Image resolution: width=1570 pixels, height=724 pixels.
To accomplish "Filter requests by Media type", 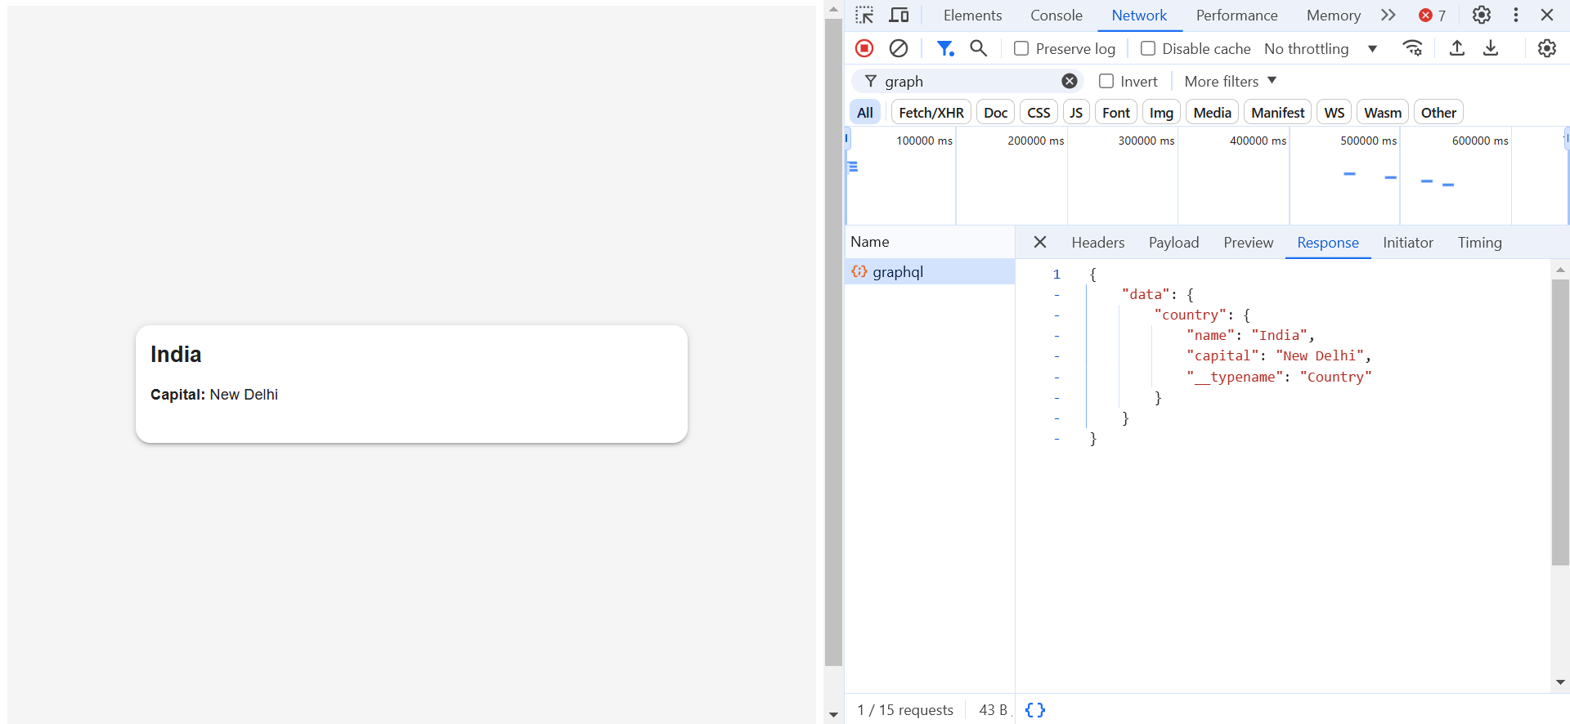I will tap(1212, 112).
